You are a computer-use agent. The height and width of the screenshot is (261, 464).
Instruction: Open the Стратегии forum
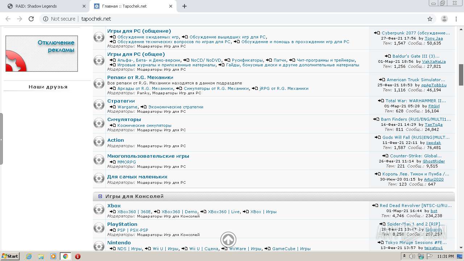[x=121, y=101]
